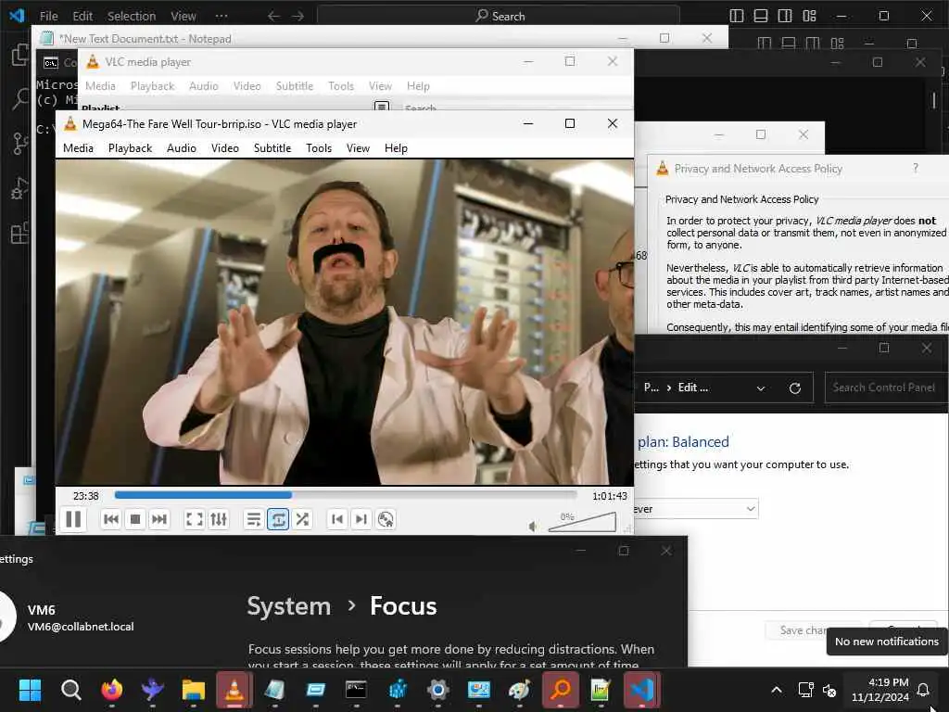The height and width of the screenshot is (712, 949).
Task: Toggle VS Code secondary side bar layout
Action: (785, 17)
